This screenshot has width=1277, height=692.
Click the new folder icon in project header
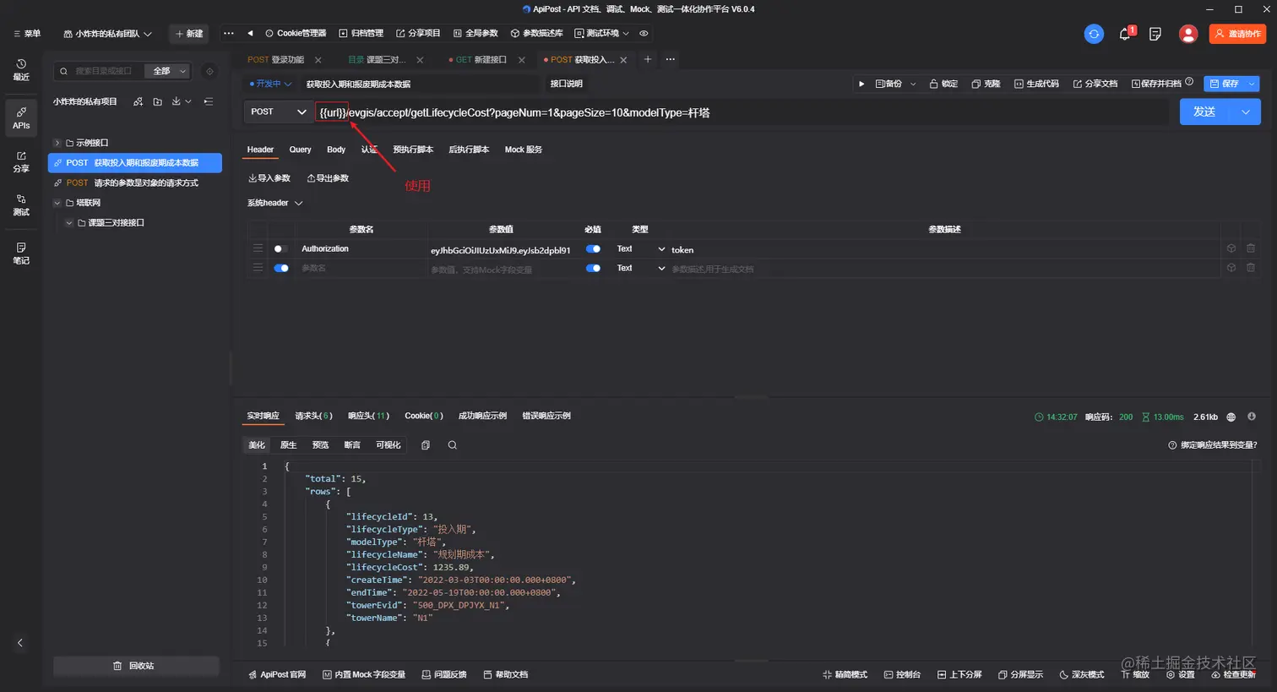click(157, 101)
